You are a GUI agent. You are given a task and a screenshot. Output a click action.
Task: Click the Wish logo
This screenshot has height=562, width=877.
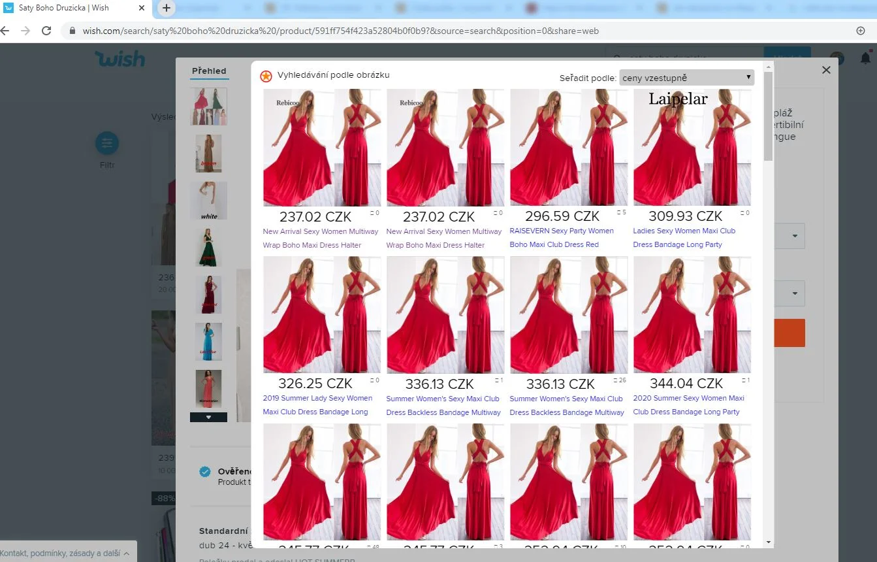tap(120, 59)
